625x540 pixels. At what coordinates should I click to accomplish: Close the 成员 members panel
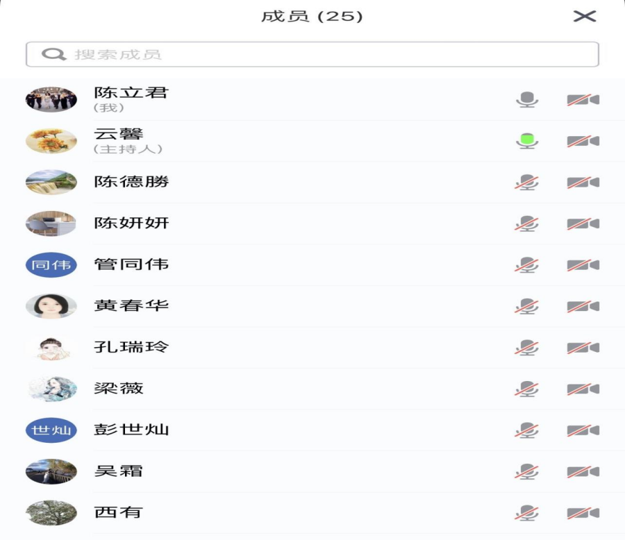tap(585, 16)
